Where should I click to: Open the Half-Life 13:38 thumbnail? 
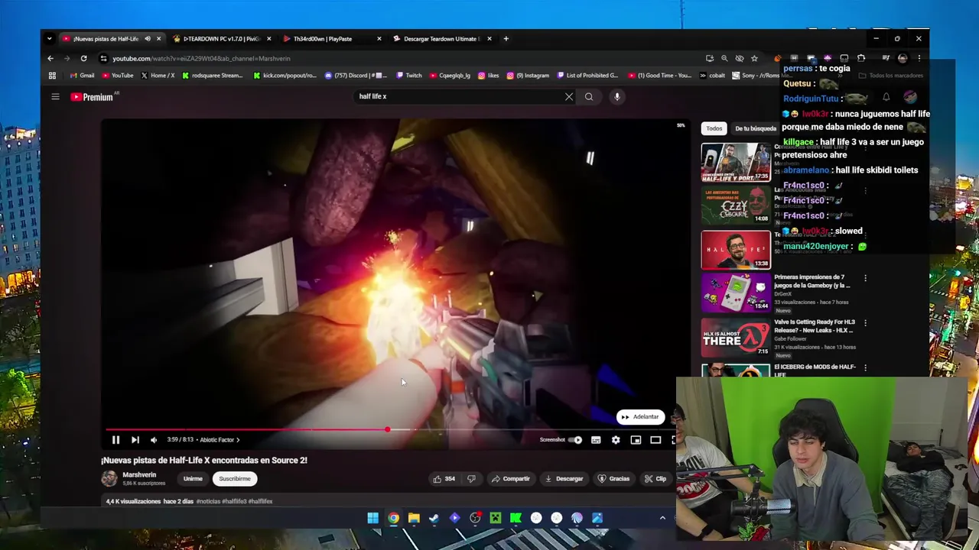point(736,250)
